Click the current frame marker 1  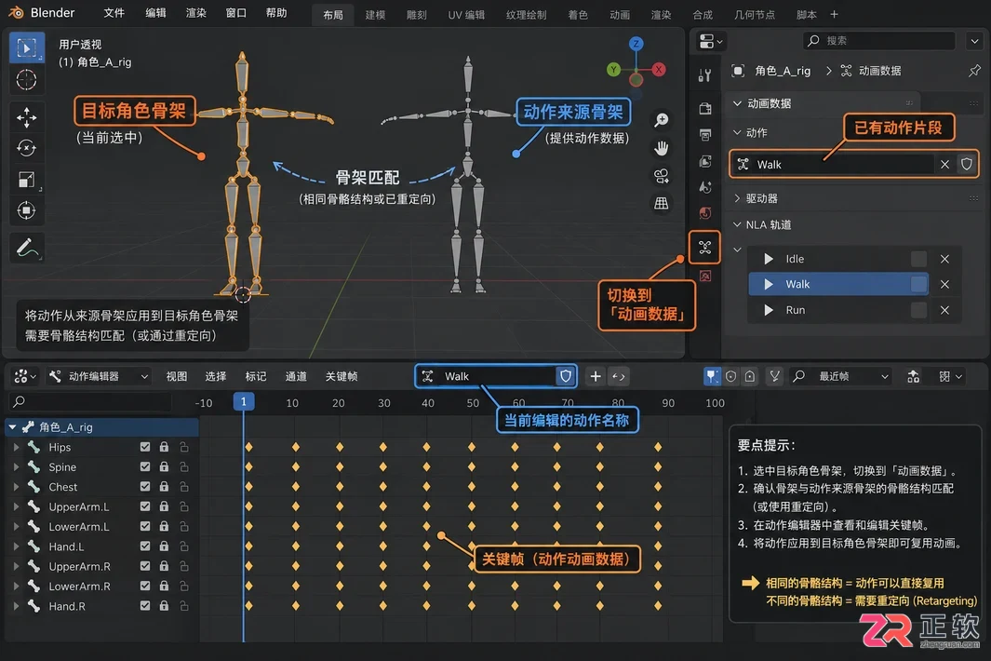click(243, 401)
